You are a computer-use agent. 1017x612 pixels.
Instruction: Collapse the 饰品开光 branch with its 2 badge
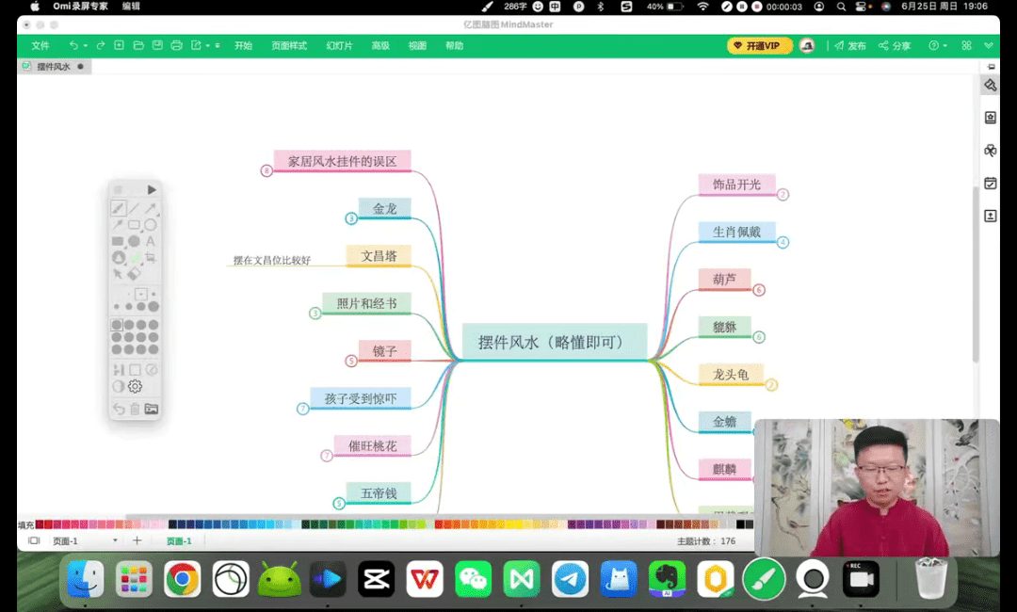coord(783,195)
